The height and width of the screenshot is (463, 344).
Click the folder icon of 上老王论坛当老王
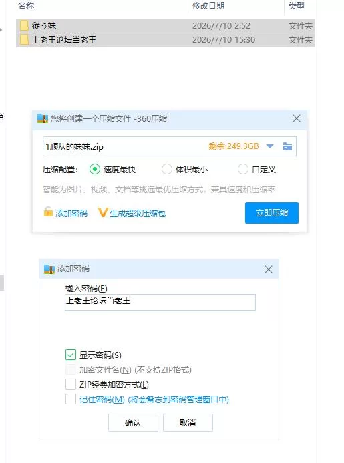click(x=24, y=40)
